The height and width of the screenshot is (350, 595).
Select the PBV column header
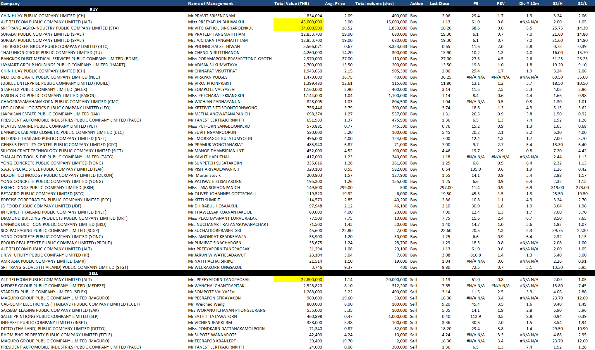[500, 4]
